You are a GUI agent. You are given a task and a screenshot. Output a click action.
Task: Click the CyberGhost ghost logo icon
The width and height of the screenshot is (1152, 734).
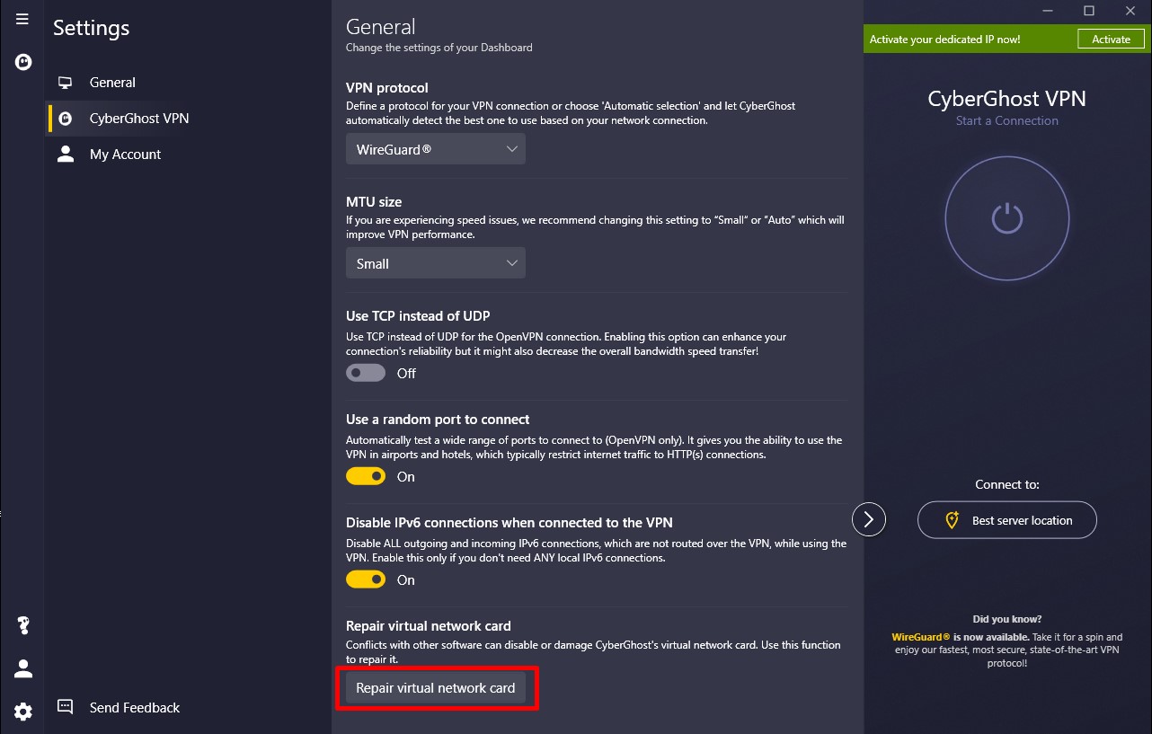click(x=23, y=62)
